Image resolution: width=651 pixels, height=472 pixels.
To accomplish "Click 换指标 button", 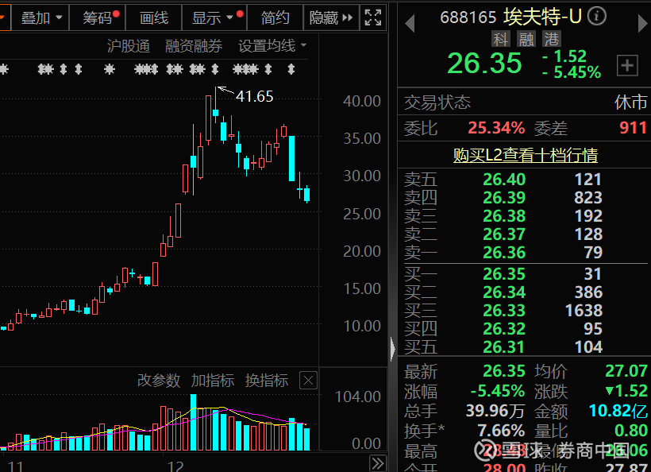I will coord(267,380).
